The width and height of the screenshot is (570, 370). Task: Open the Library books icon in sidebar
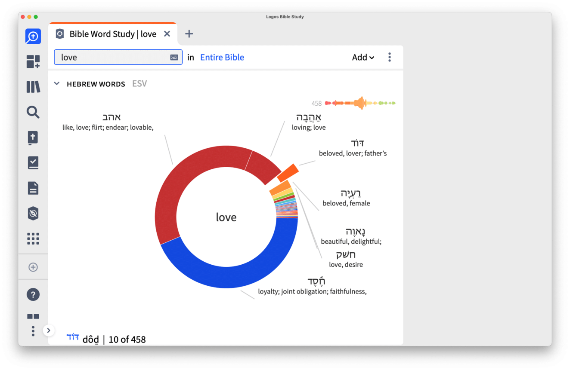coord(33,87)
